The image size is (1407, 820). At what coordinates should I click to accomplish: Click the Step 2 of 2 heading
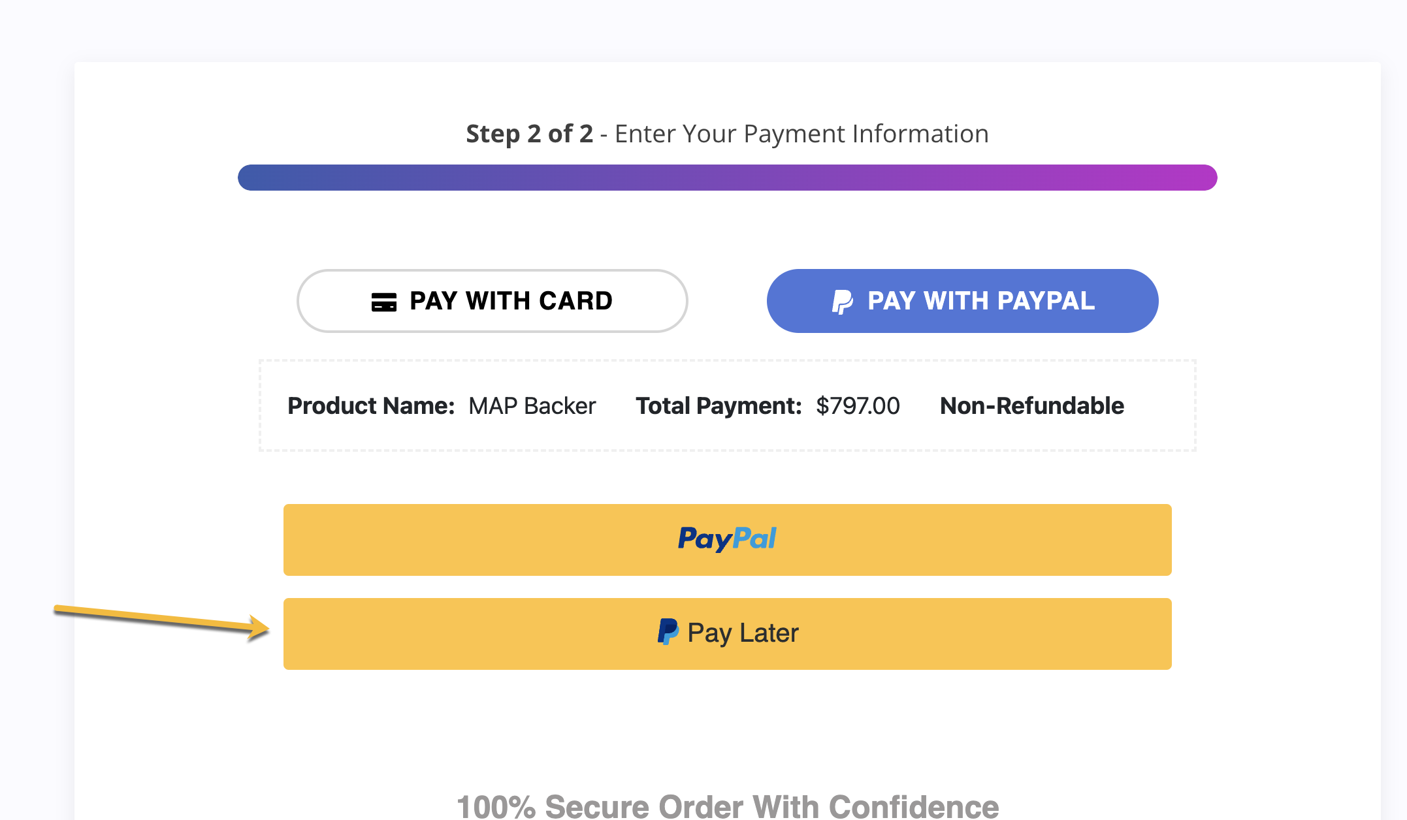coord(529,134)
